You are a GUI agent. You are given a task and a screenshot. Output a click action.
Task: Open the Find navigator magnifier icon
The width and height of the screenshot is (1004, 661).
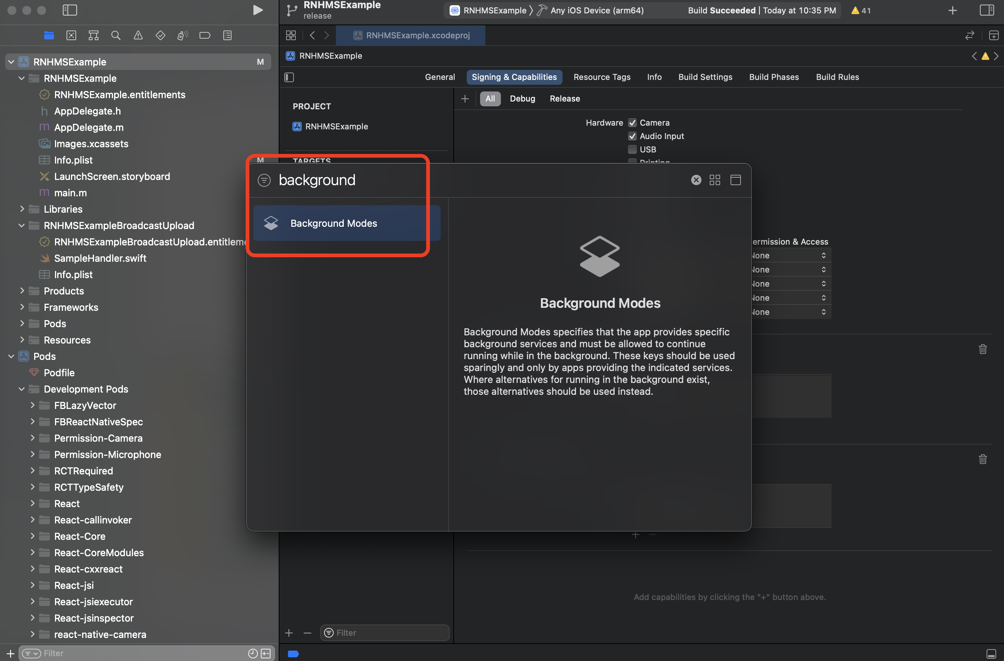[116, 35]
